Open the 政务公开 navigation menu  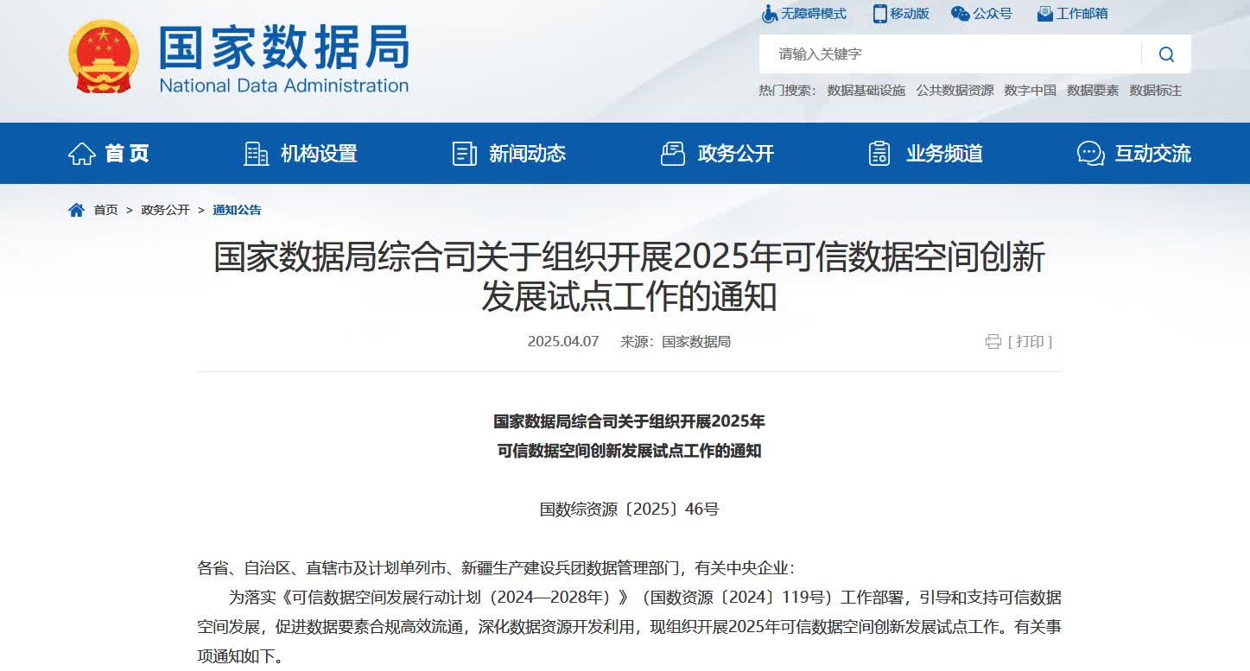[717, 154]
